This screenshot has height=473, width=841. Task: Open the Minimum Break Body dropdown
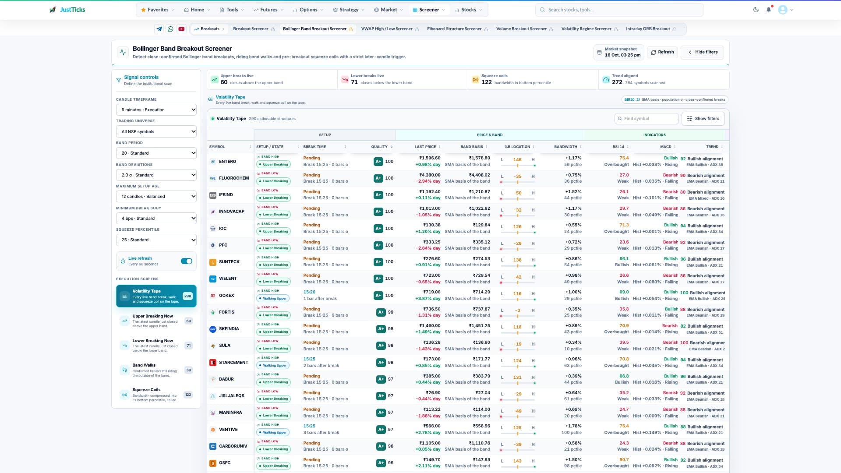[156, 219]
